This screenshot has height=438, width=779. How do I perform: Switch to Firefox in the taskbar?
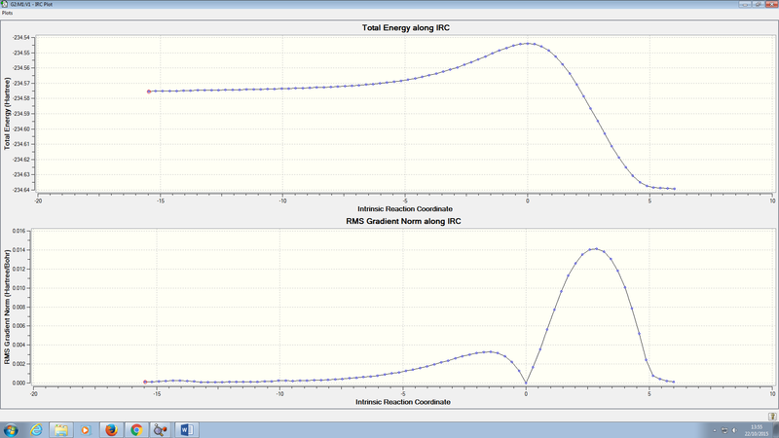[x=111, y=430]
